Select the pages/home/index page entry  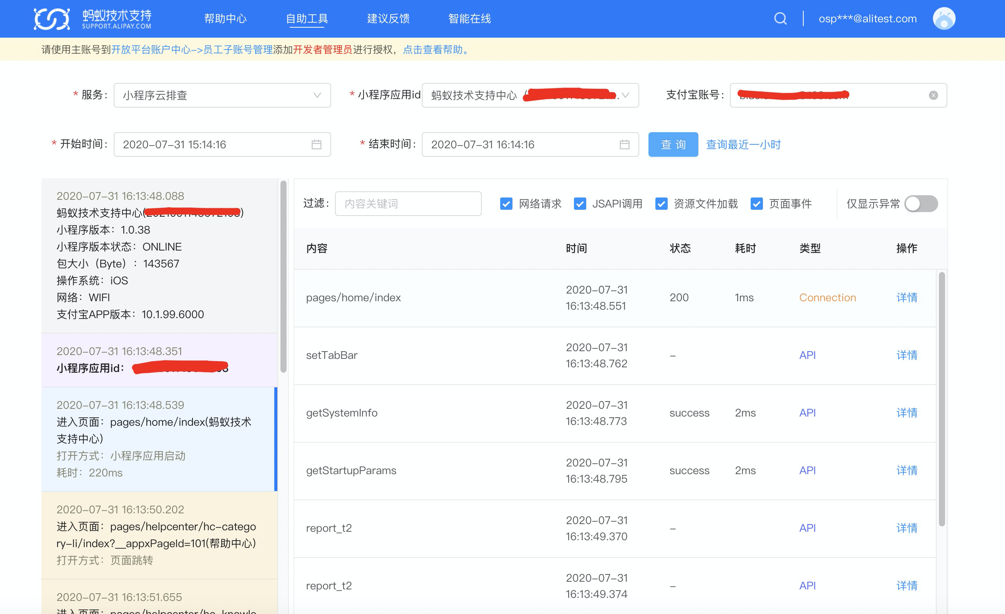pyautogui.click(x=159, y=439)
